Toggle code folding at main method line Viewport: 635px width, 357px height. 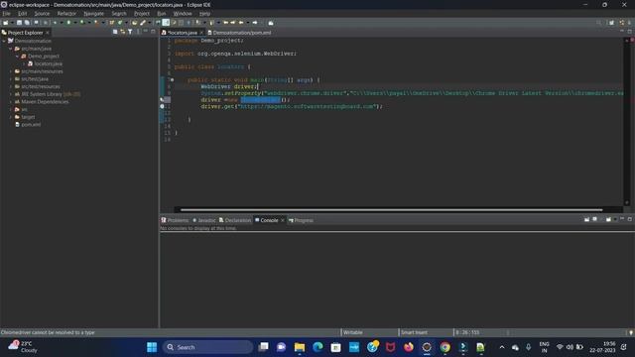click(x=172, y=79)
